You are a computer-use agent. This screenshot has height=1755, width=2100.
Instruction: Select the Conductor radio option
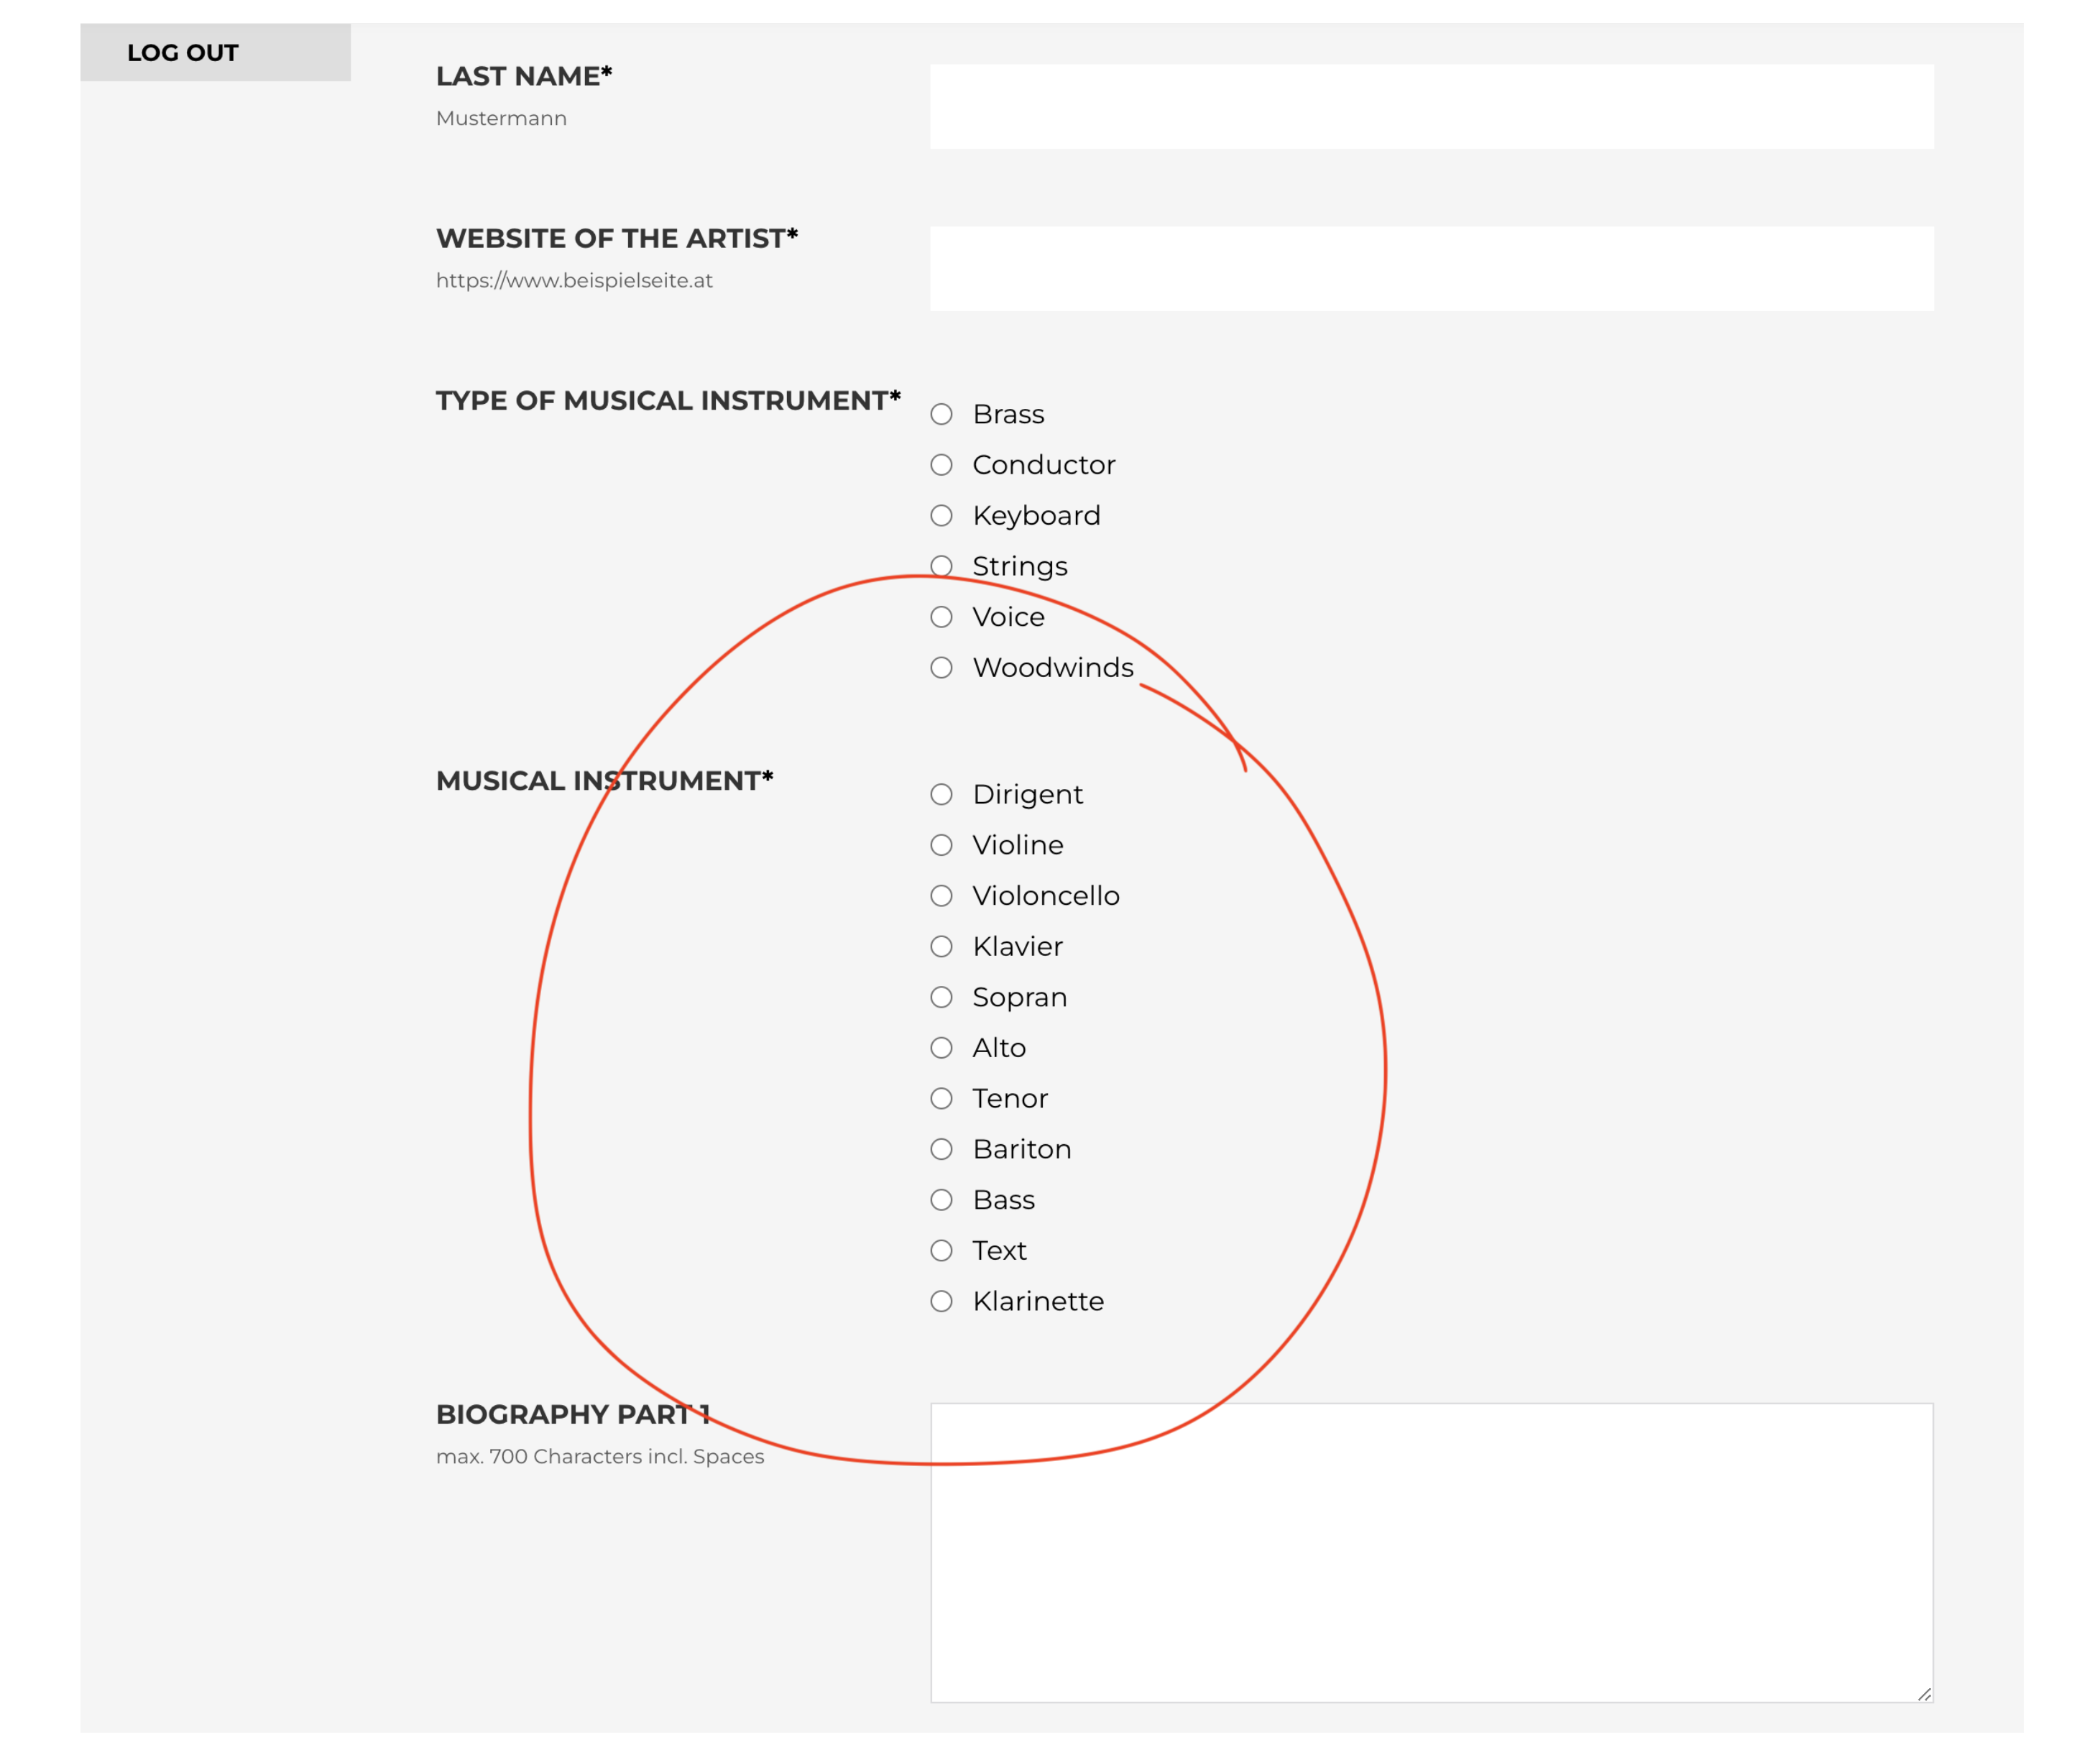click(941, 465)
